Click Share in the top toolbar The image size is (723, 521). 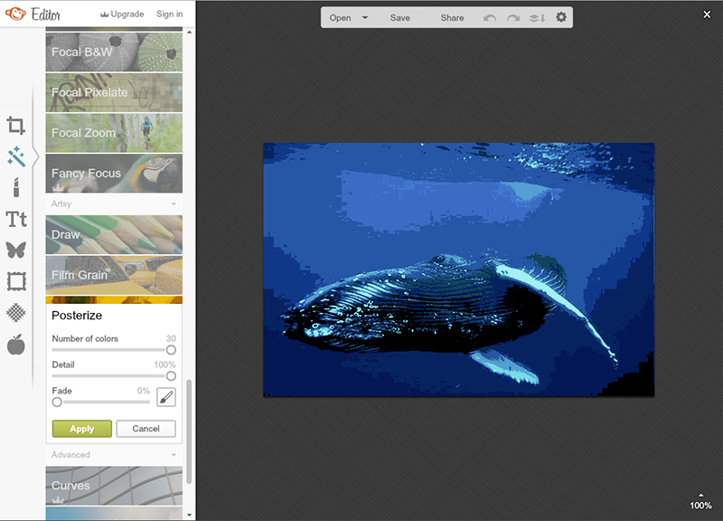452,17
